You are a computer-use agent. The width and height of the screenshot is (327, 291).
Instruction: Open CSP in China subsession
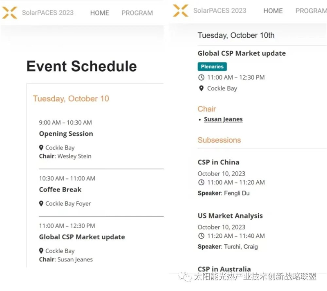tap(218, 162)
